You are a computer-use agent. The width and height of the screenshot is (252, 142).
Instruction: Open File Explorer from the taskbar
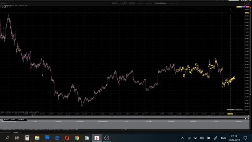tap(37, 138)
